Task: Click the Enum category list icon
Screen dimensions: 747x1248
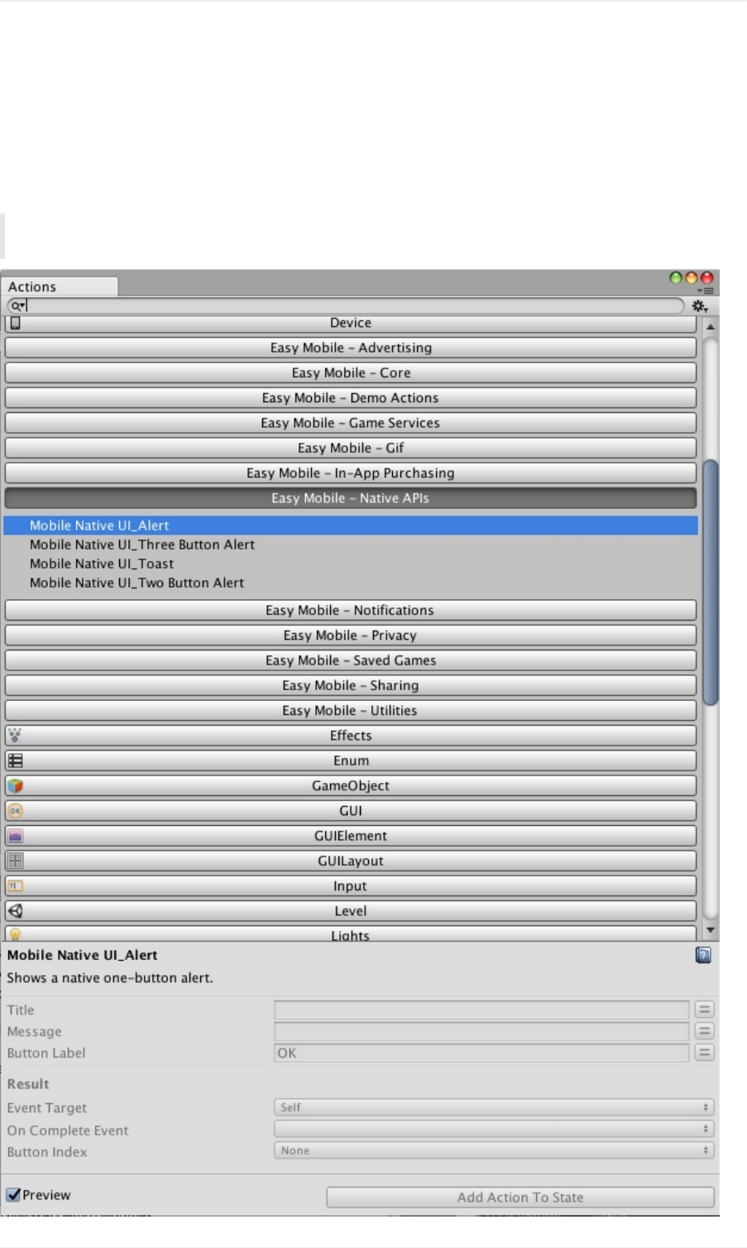Action: (15, 761)
